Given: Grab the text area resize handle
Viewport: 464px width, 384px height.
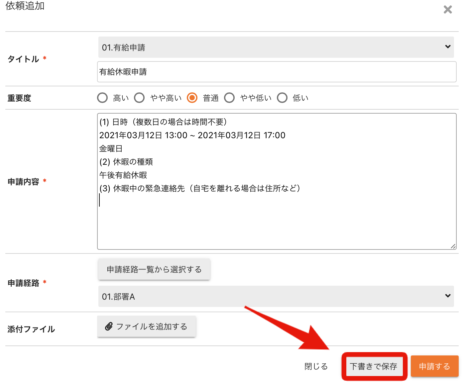Looking at the screenshot, I should click(453, 246).
